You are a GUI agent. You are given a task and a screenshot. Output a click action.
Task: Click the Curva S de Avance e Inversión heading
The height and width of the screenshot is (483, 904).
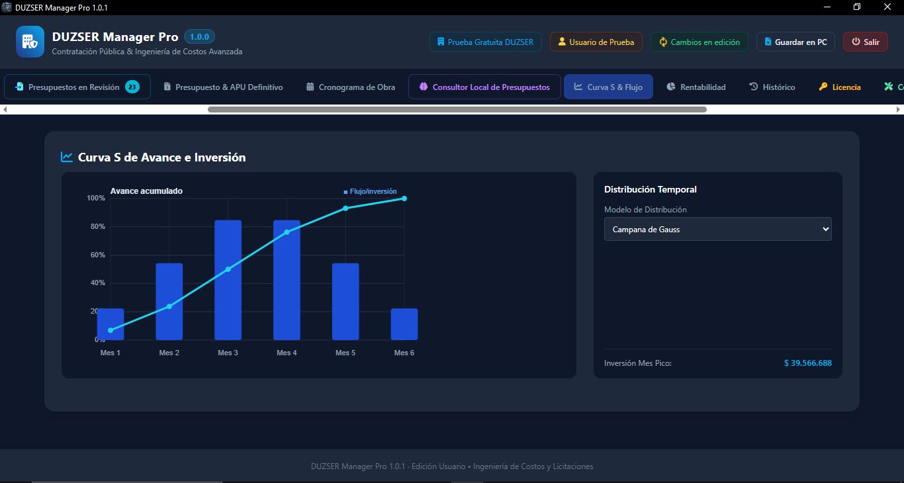[x=162, y=157]
